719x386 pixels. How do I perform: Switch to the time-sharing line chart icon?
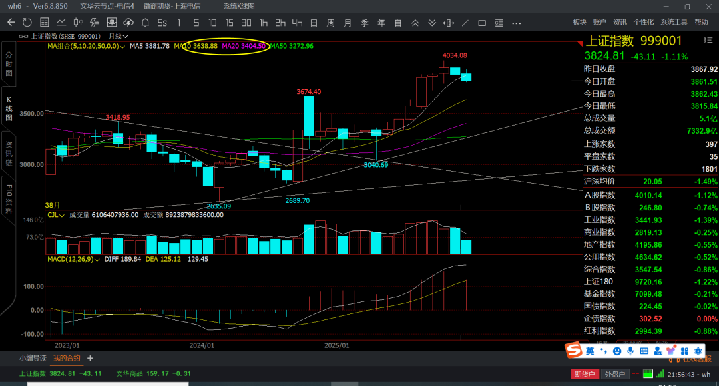tap(61, 22)
